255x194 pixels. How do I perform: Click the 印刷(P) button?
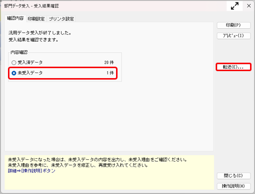[234, 25]
